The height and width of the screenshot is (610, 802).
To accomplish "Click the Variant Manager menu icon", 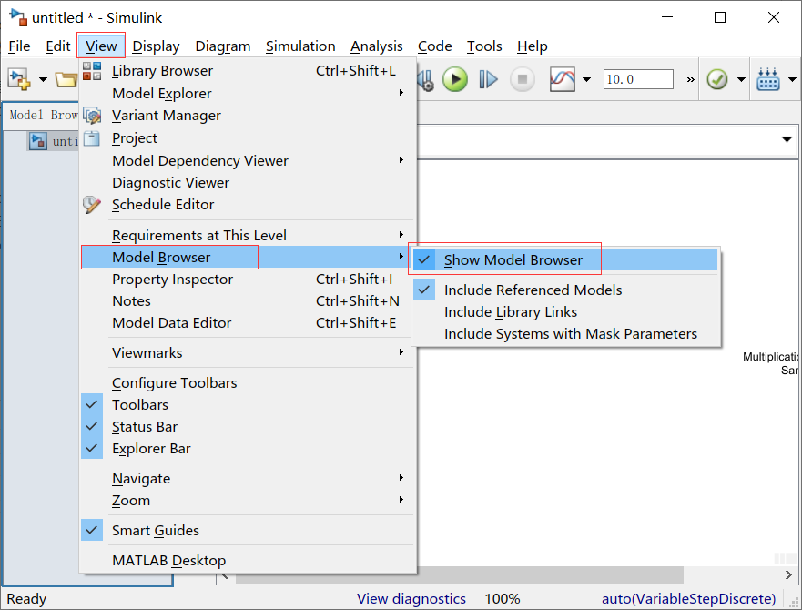I will click(x=92, y=116).
